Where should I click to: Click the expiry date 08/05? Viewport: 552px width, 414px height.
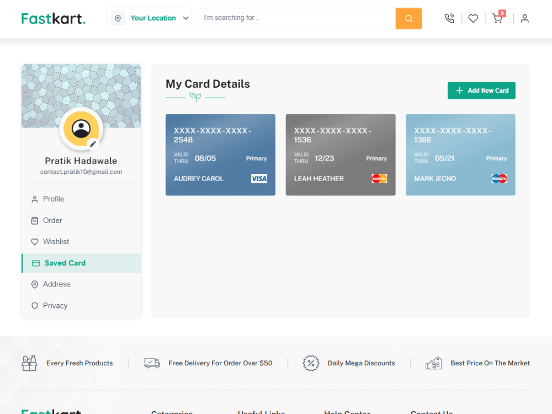[205, 158]
